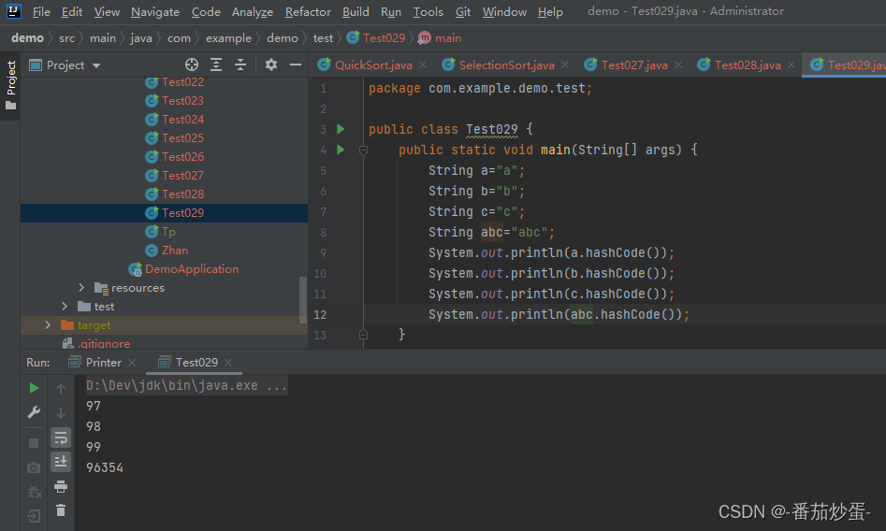Open the Tools menu
The height and width of the screenshot is (531, 886).
click(x=428, y=11)
